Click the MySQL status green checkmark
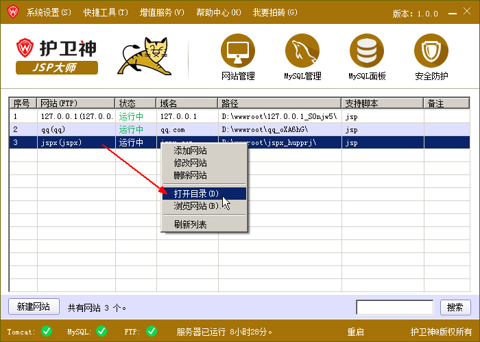 [x=101, y=331]
